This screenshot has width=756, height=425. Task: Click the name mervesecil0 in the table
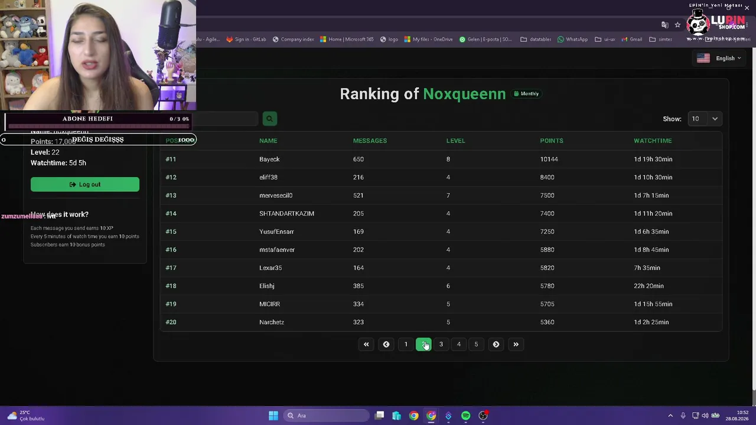click(x=276, y=195)
